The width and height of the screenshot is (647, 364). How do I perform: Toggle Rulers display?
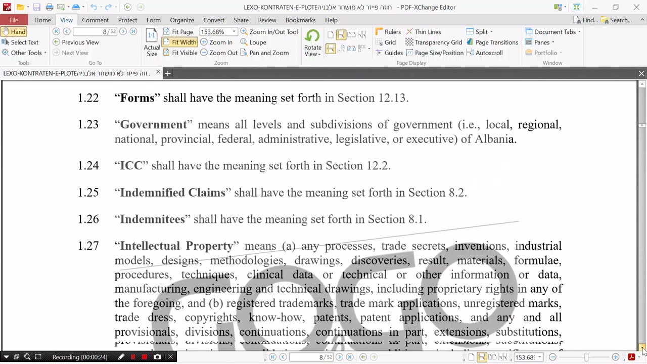tap(388, 32)
